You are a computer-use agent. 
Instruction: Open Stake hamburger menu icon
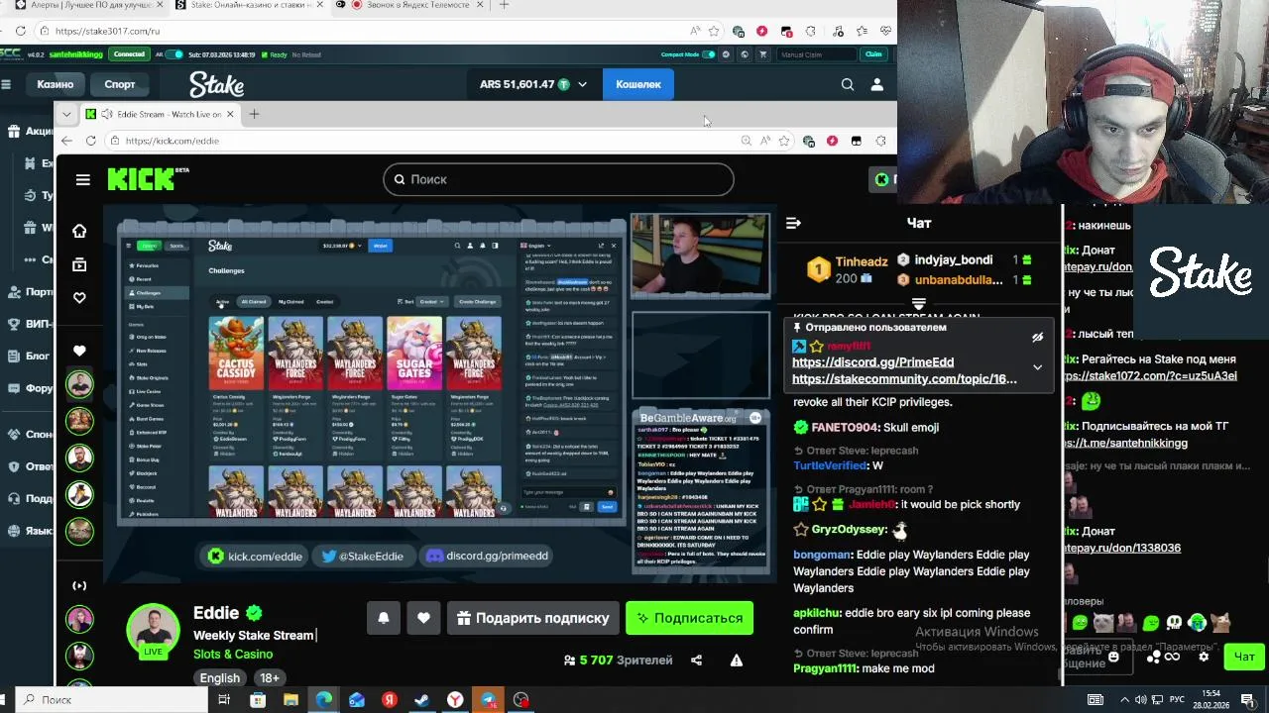click(x=6, y=84)
